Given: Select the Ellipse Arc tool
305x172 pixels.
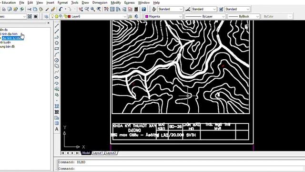Looking at the screenshot, I should tap(57, 83).
